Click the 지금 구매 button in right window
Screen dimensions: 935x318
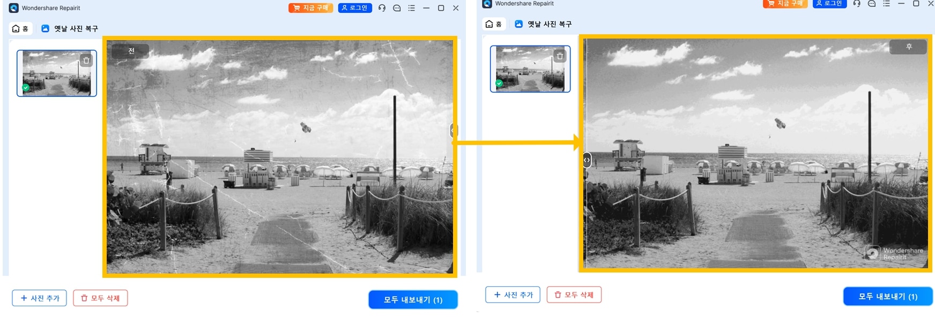tap(785, 3)
